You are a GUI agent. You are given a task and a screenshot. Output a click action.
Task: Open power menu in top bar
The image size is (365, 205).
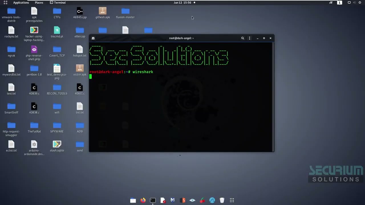pos(360,3)
